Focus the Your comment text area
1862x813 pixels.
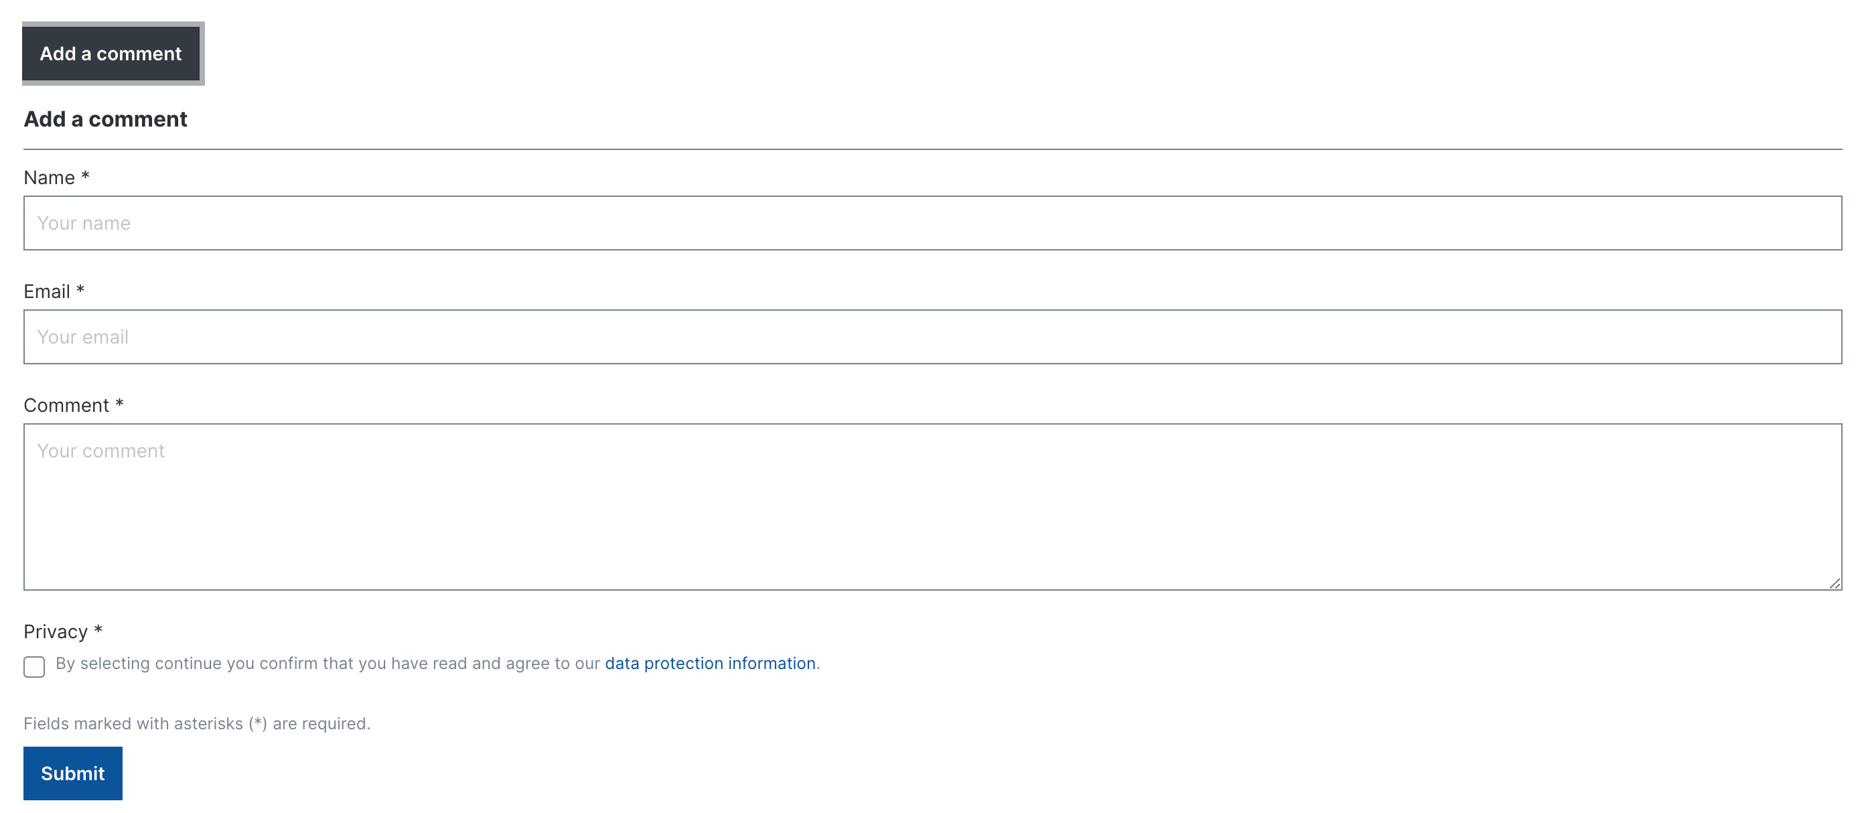932,508
